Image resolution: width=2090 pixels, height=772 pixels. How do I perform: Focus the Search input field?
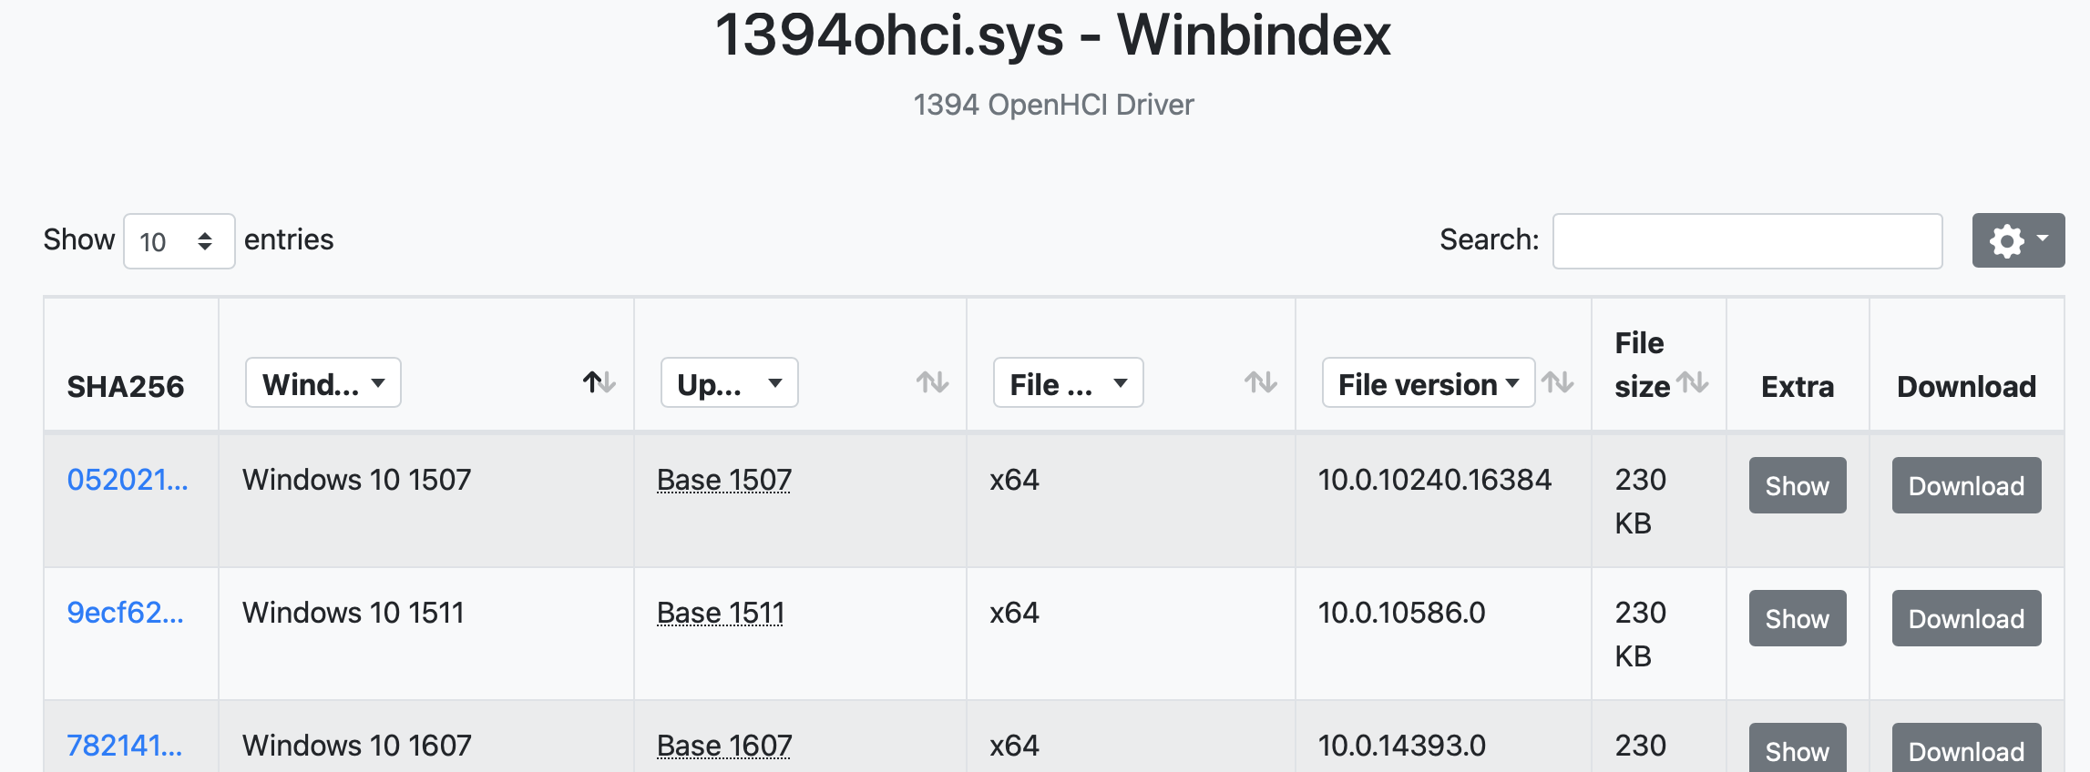click(x=1747, y=241)
